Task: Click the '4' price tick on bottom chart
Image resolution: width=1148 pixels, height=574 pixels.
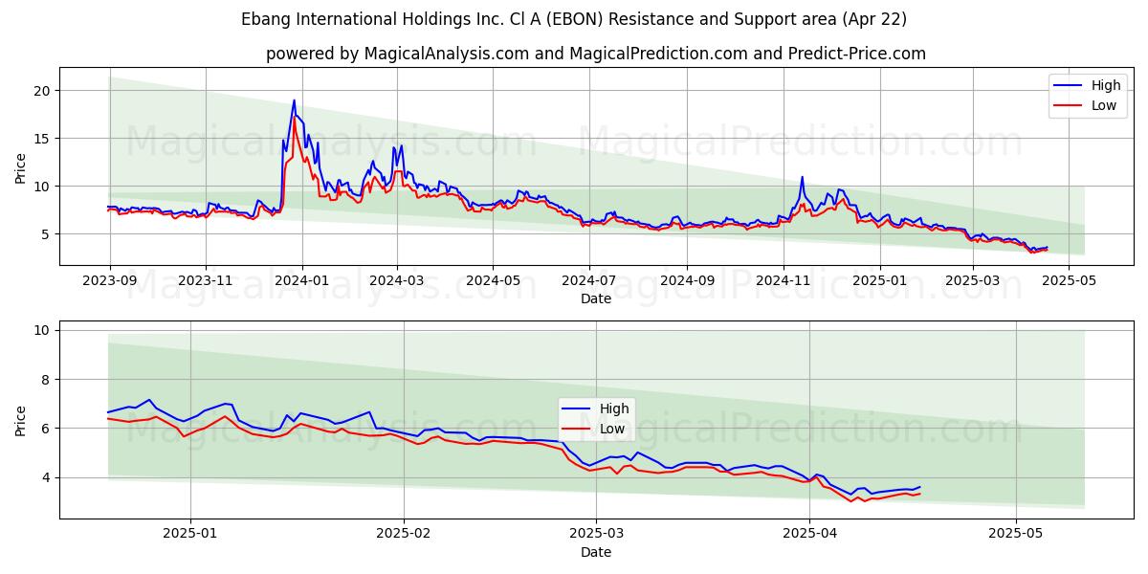Action: (x=47, y=477)
